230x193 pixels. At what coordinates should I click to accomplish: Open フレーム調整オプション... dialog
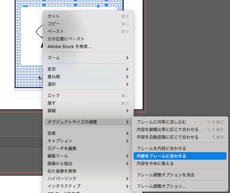tap(180, 186)
